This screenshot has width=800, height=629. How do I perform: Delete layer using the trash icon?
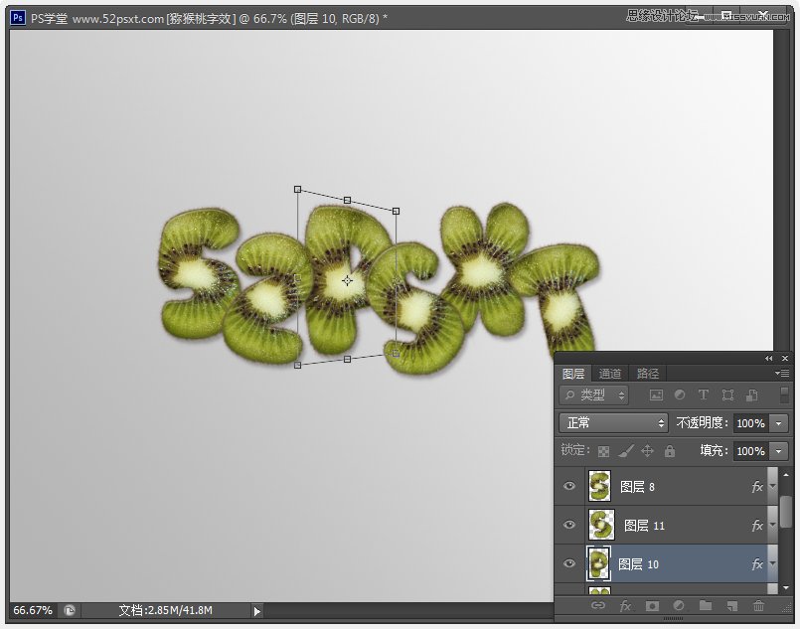(759, 605)
